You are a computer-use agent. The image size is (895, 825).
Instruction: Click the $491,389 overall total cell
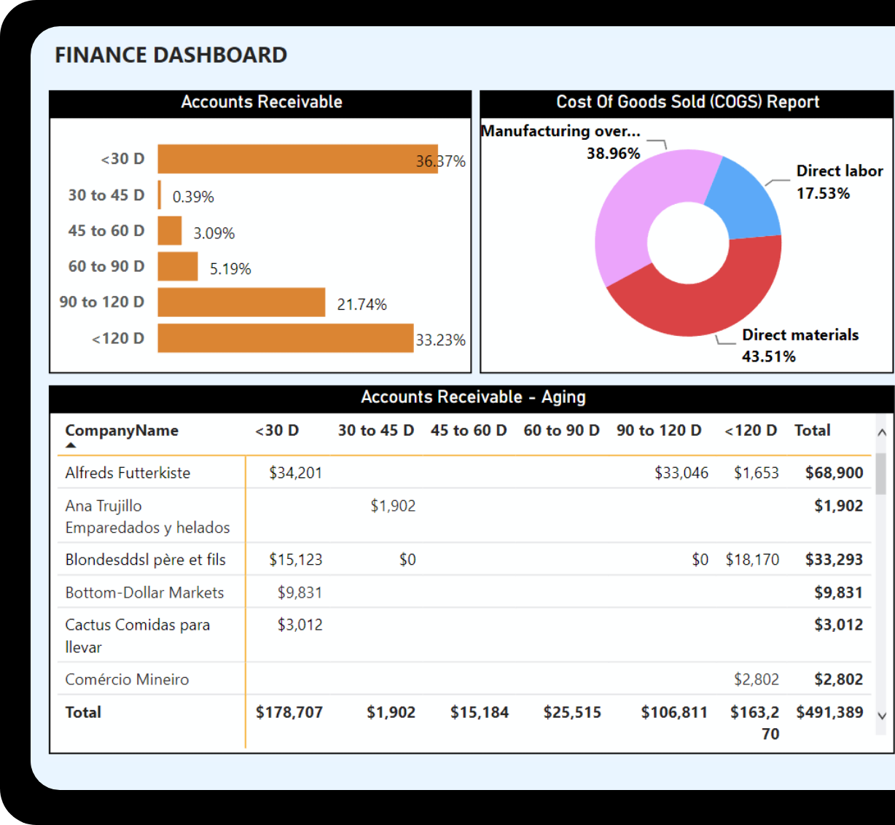point(830,712)
